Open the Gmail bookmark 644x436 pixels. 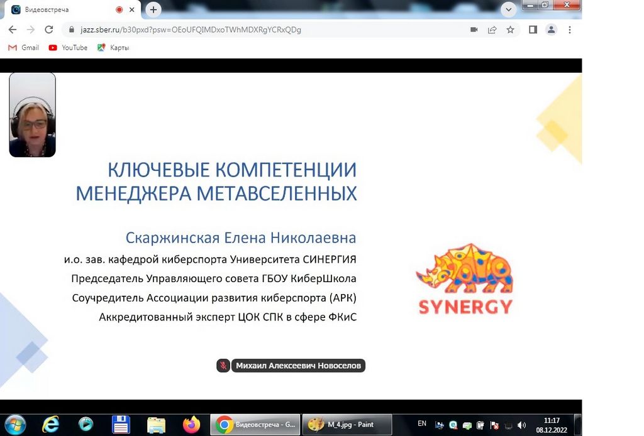pos(23,48)
